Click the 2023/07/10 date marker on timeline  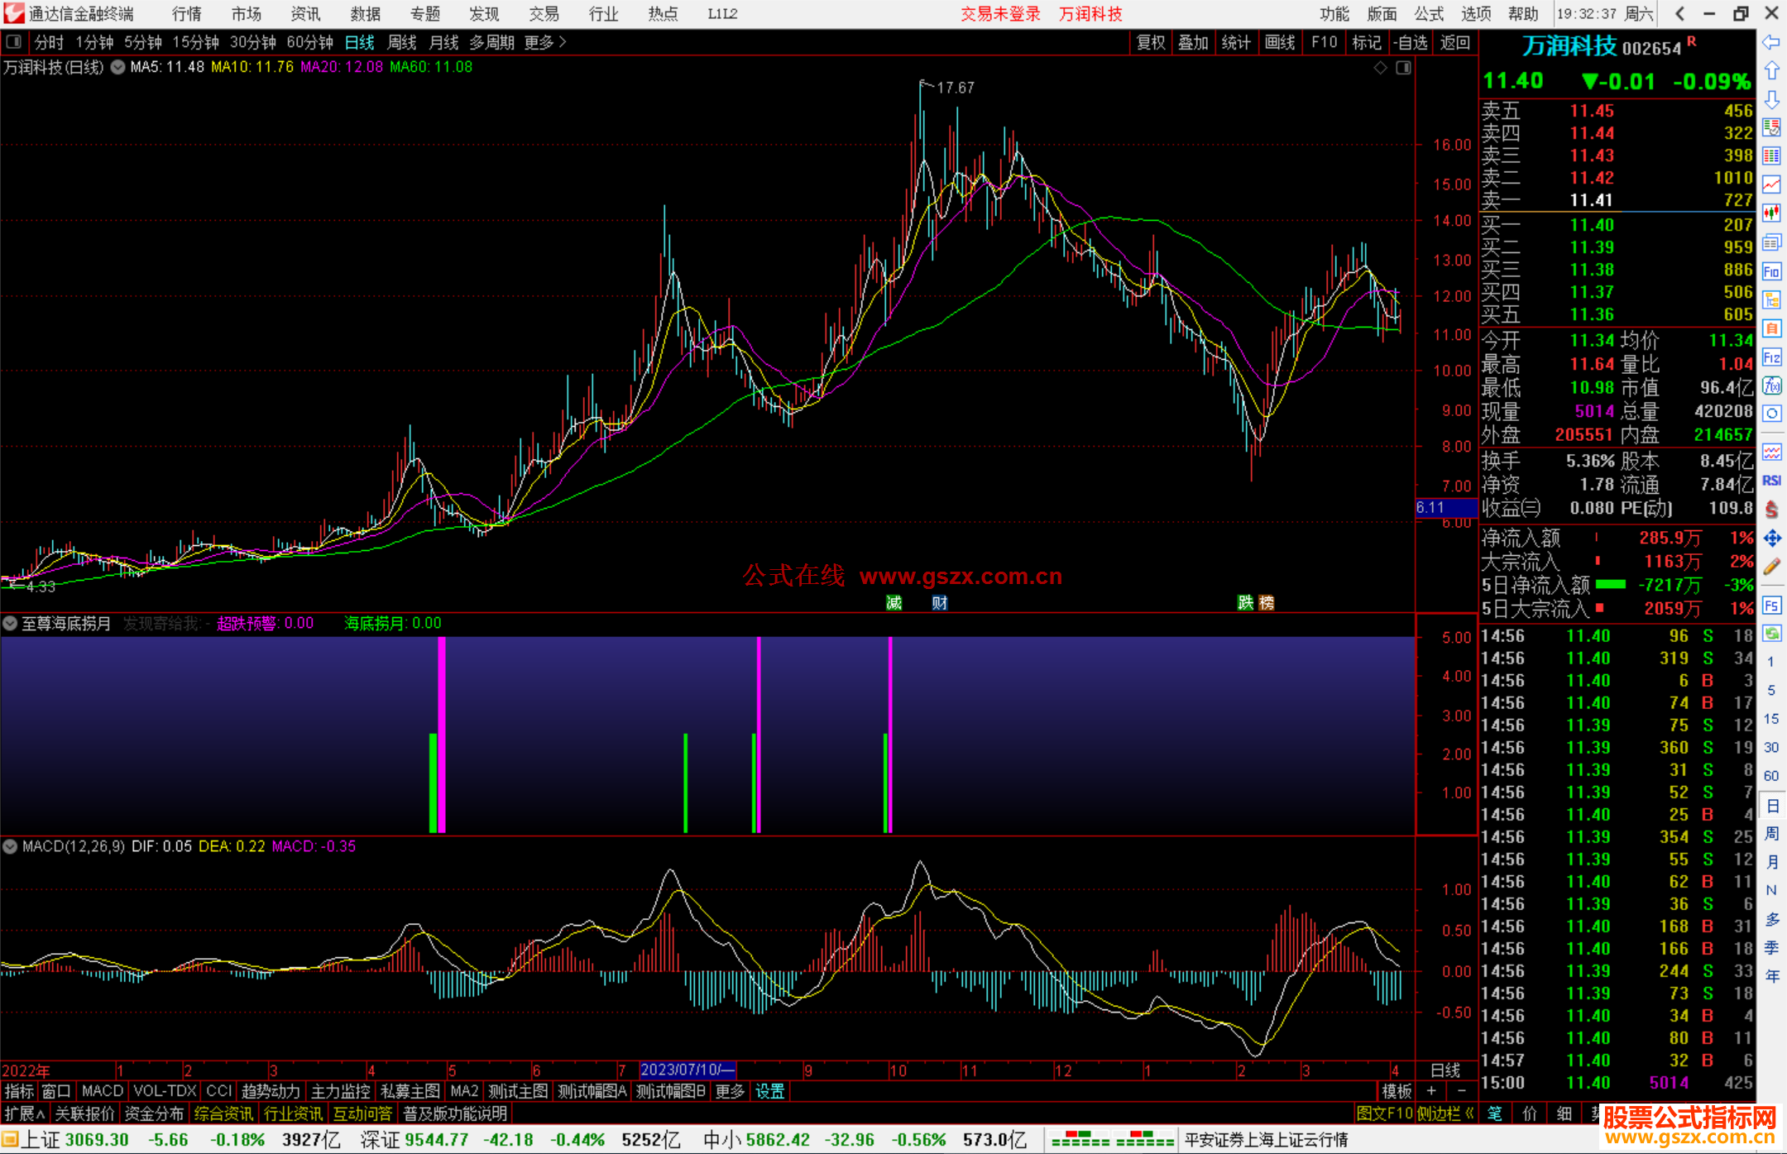[687, 1070]
